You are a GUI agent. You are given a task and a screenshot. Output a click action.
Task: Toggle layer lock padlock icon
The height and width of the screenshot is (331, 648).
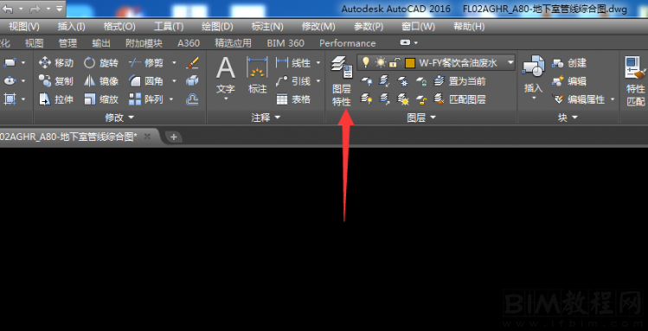(x=395, y=63)
